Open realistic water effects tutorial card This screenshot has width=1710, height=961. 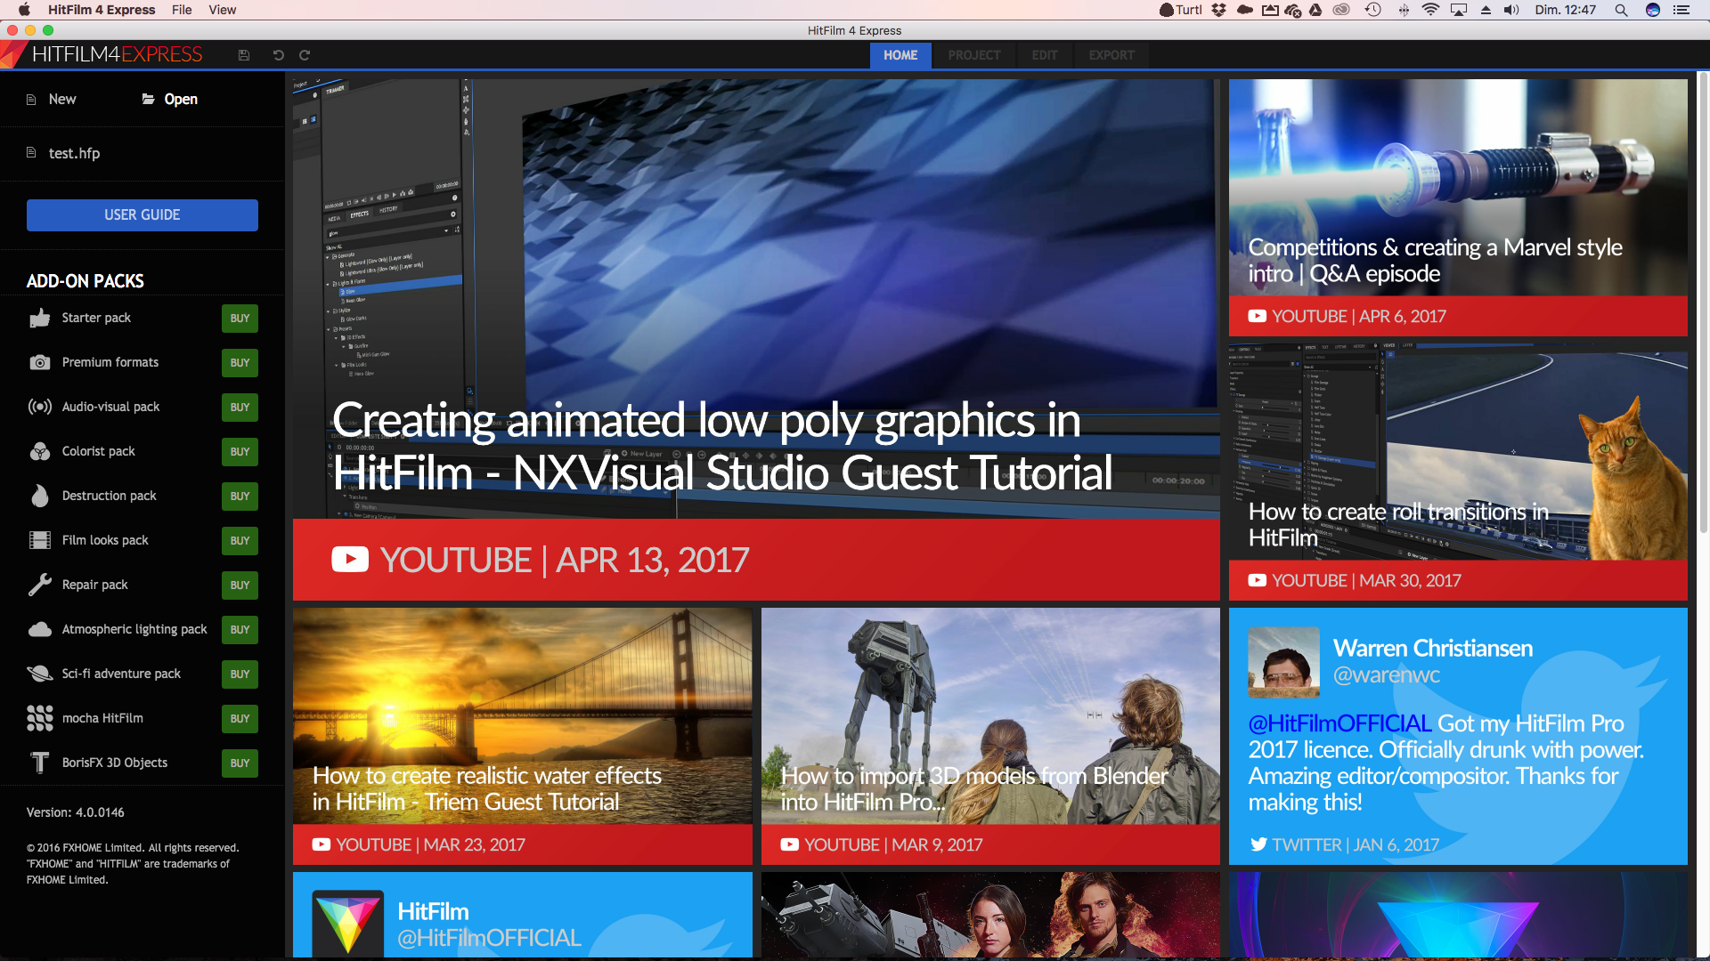tap(523, 736)
